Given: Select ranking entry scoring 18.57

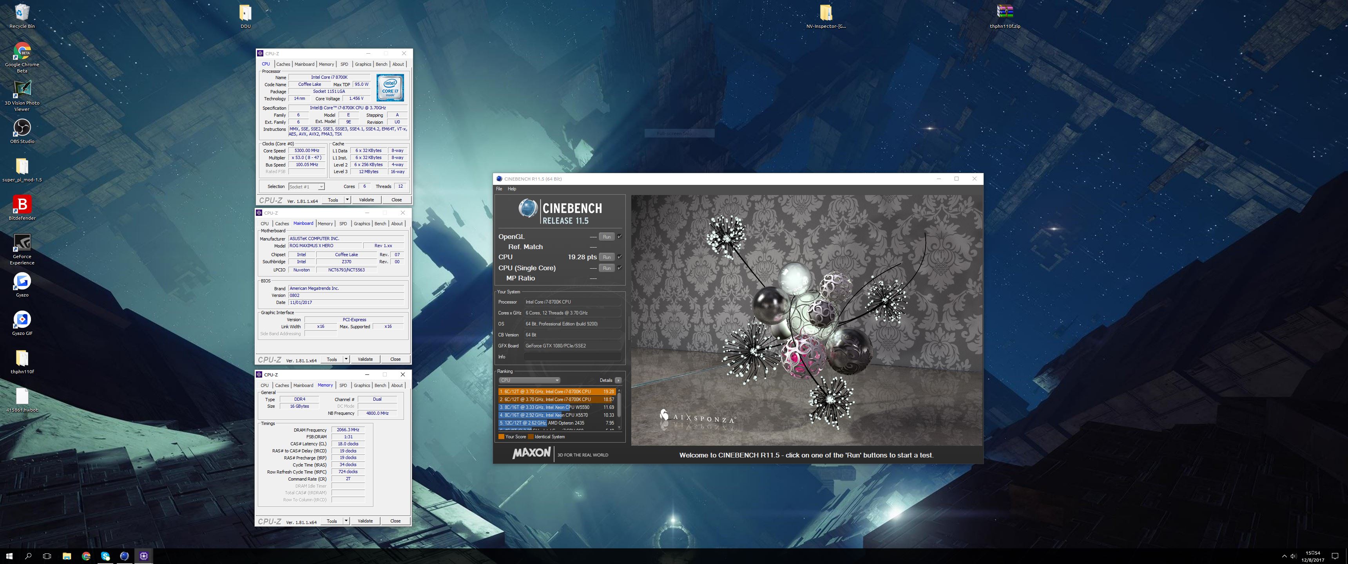Looking at the screenshot, I should point(557,399).
